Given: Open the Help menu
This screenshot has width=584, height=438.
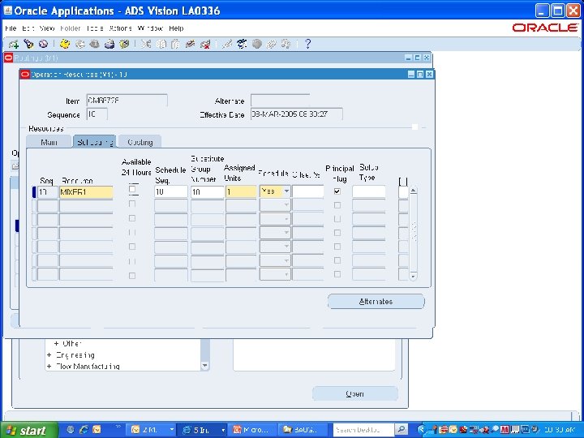Looking at the screenshot, I should (176, 28).
